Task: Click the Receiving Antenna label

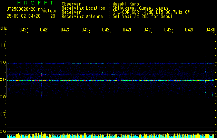Action: tap(82, 17)
